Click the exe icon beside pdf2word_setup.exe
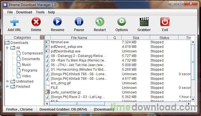Viewport: 201px width, 116px height. click(47, 47)
